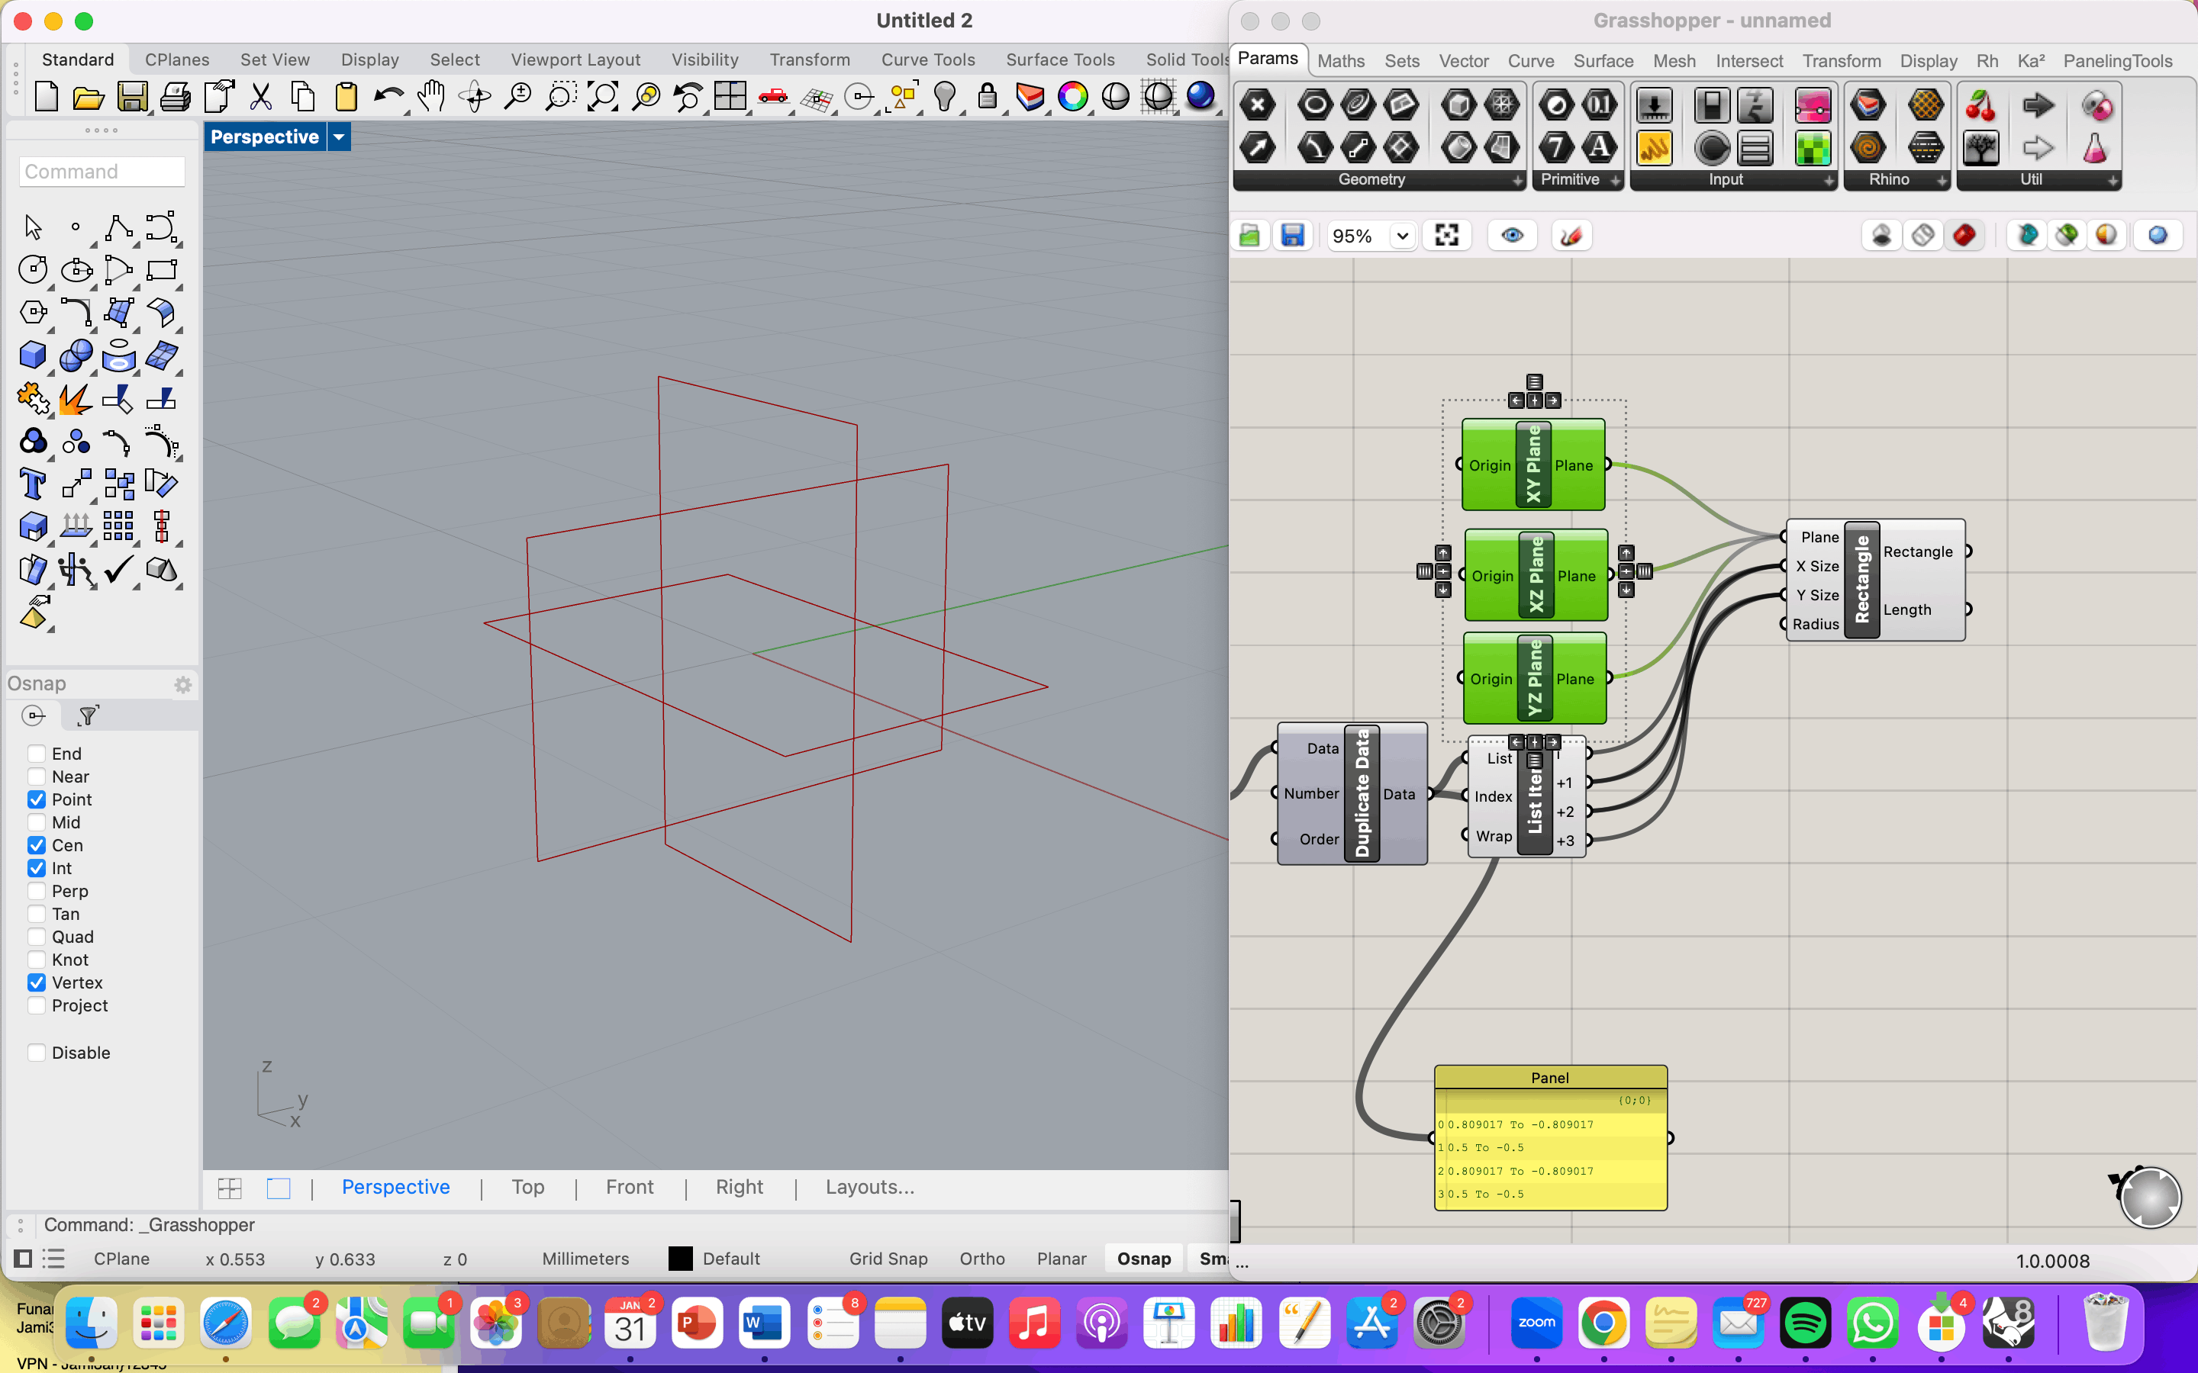
Task: Click Grasshopper zoom extents icon
Action: [1446, 236]
